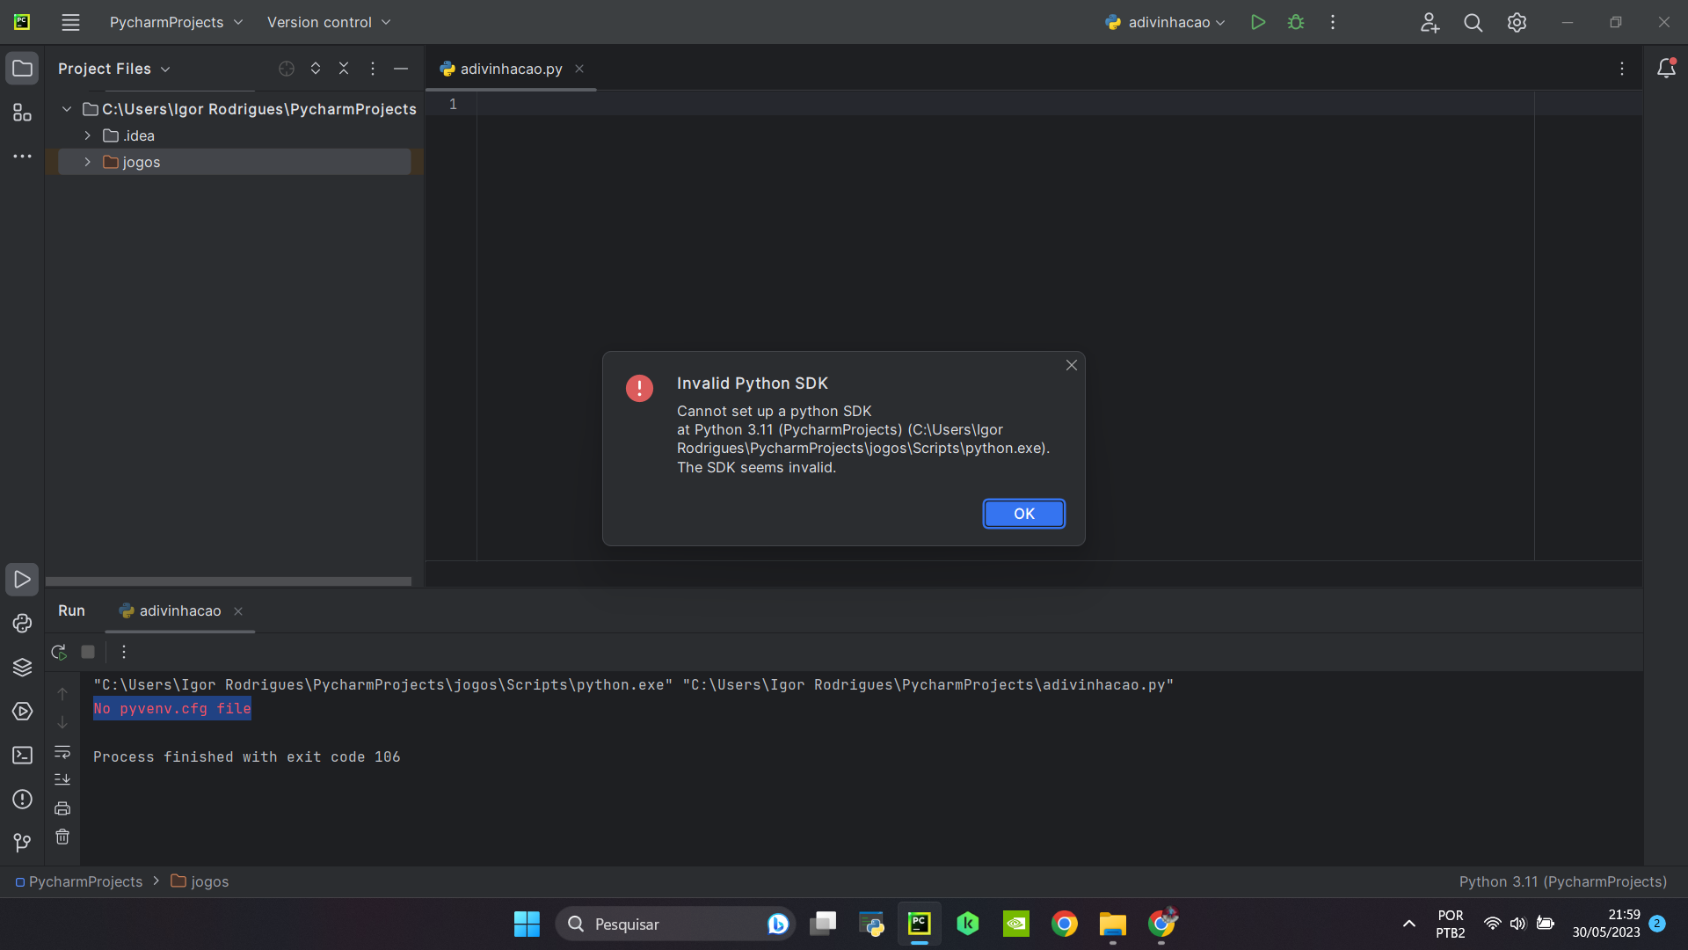Viewport: 1688px width, 950px height.
Task: Expand the .idea folder
Action: [88, 135]
